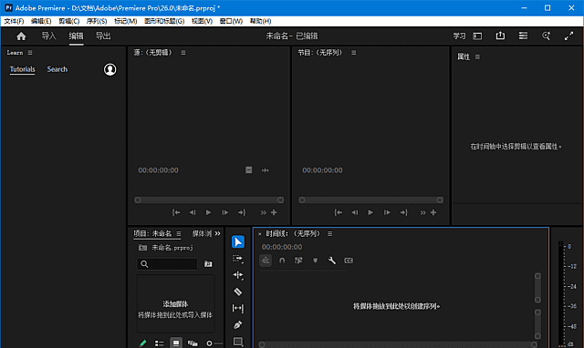
Task: Step back one frame in Program monitor
Action: pyautogui.click(x=355, y=212)
